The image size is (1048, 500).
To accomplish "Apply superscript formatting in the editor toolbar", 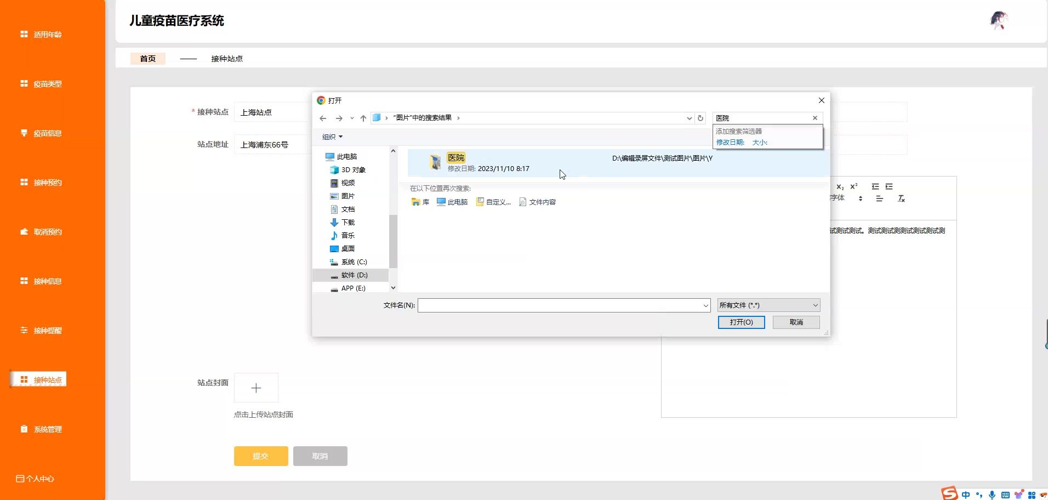I will tap(854, 186).
